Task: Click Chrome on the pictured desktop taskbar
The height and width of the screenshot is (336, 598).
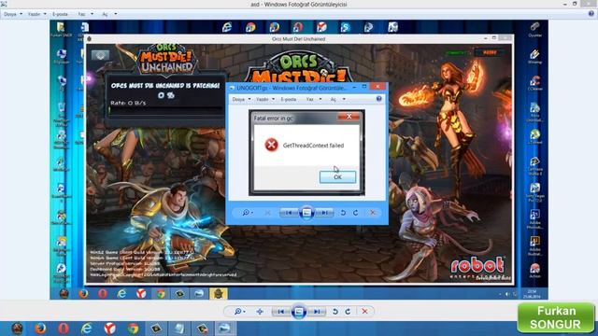Action: tap(161, 294)
